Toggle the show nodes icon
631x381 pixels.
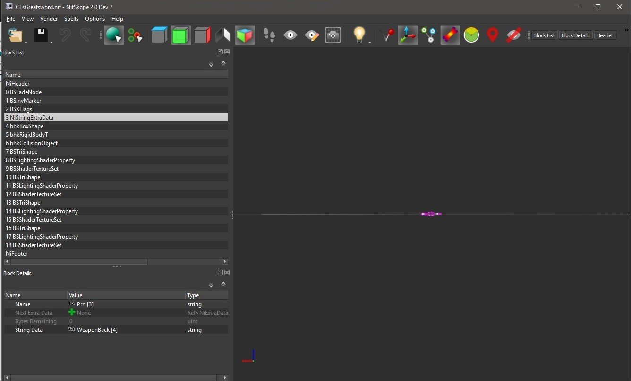429,35
